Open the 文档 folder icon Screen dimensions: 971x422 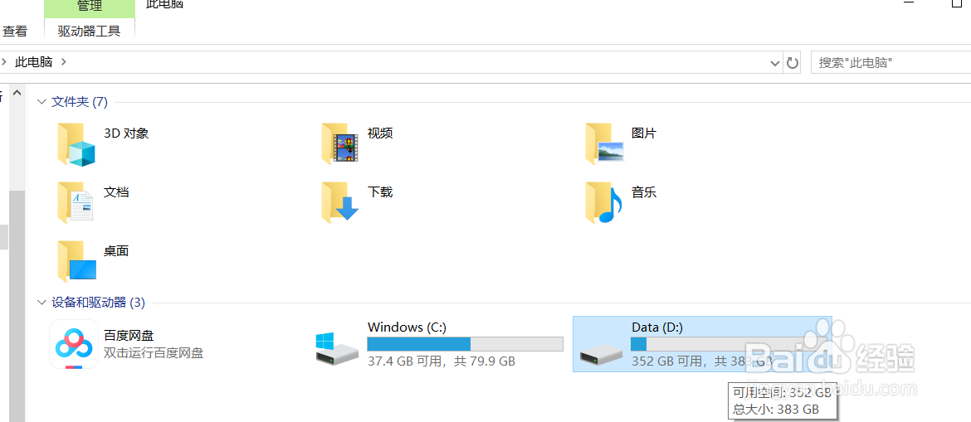coord(76,202)
